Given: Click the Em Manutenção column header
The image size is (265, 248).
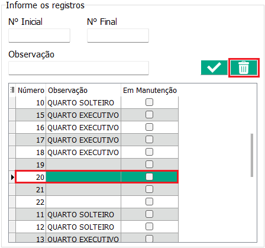Looking at the screenshot, I should tap(150, 91).
